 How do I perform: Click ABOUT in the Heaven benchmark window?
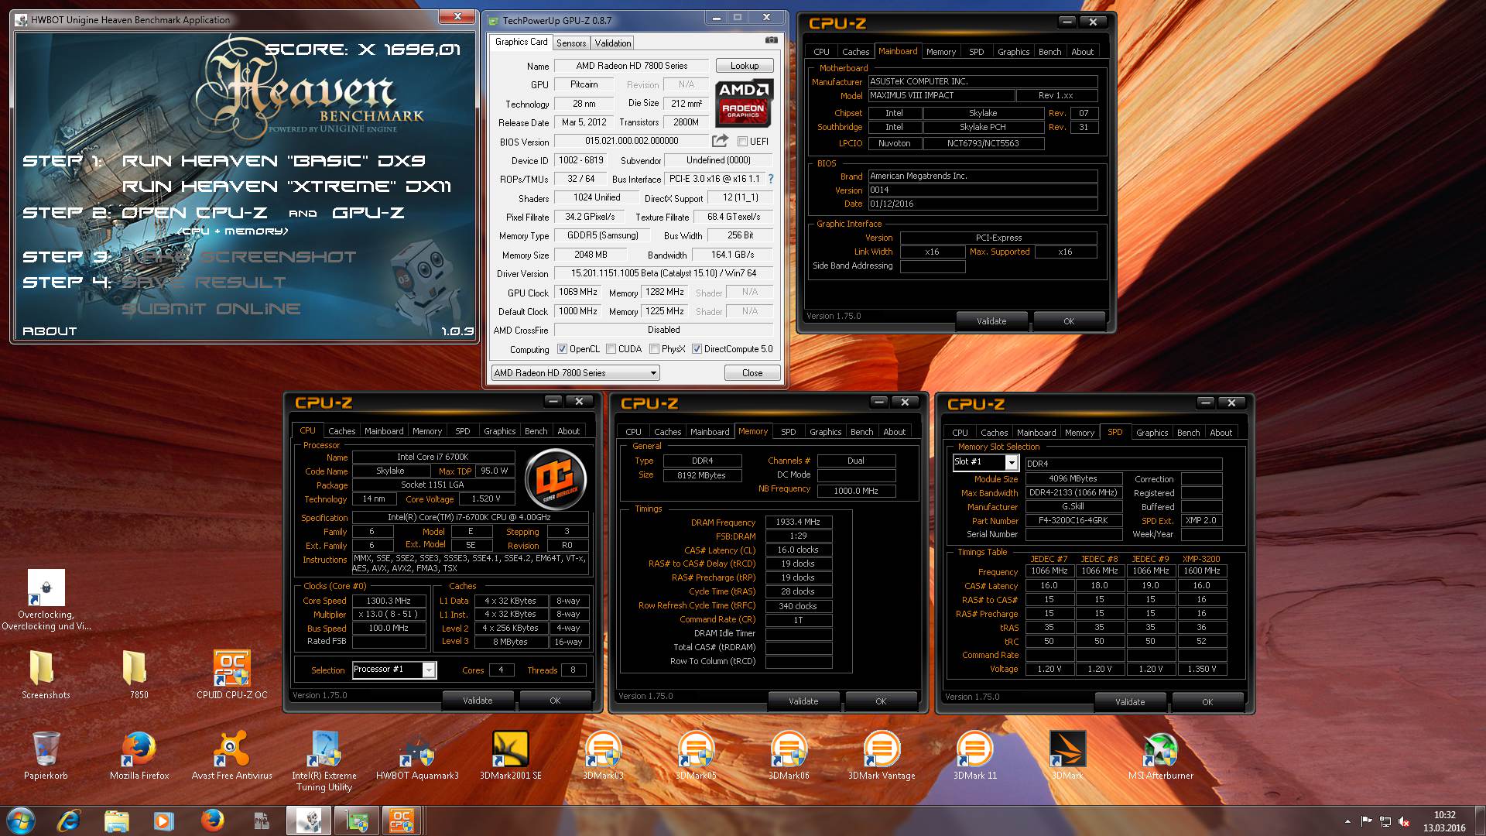(50, 331)
